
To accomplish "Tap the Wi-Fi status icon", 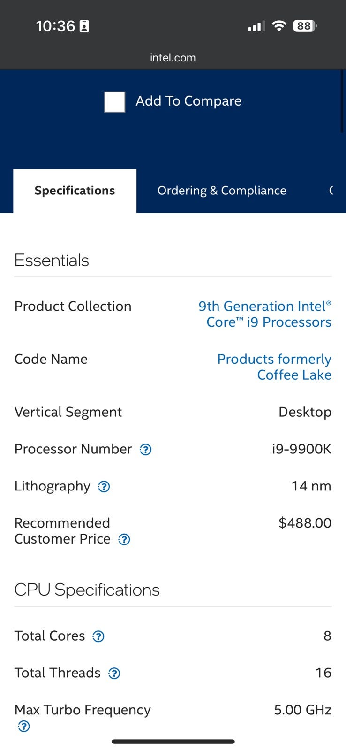I will click(279, 26).
